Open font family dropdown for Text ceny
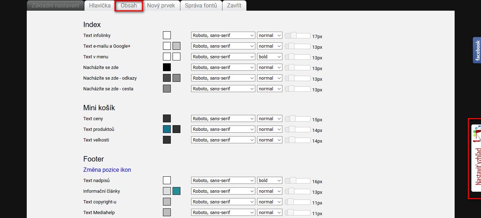 click(x=223, y=119)
